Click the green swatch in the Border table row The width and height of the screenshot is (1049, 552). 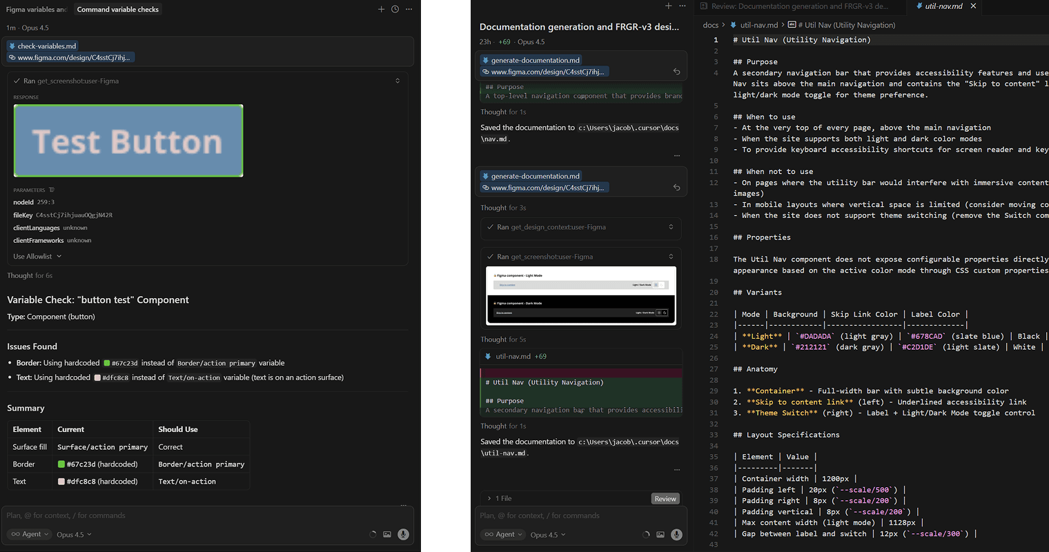[61, 464]
